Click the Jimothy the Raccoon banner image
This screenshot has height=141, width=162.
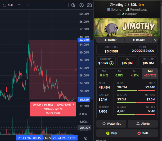(x=127, y=28)
